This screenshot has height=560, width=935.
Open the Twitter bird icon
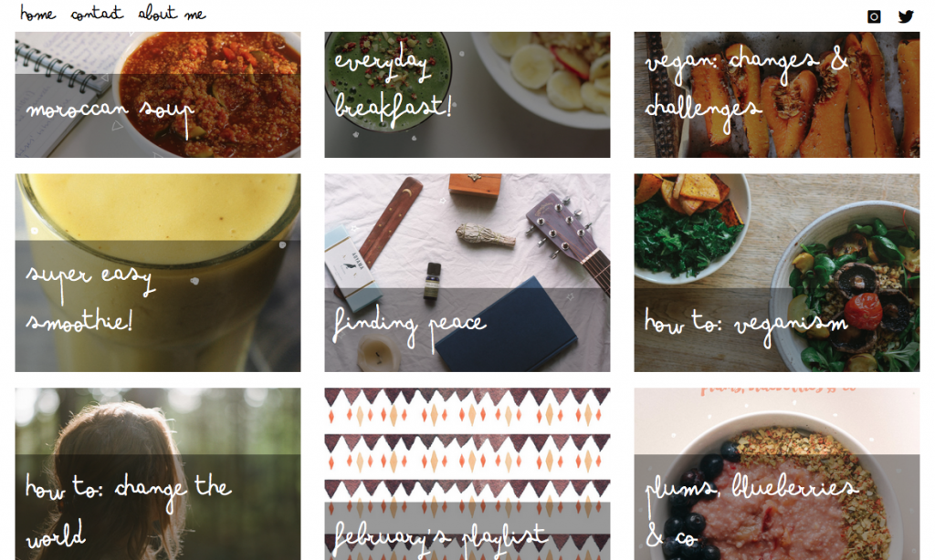point(906,16)
